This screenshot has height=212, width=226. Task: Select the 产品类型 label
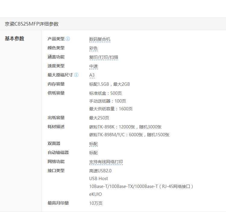click(56, 39)
